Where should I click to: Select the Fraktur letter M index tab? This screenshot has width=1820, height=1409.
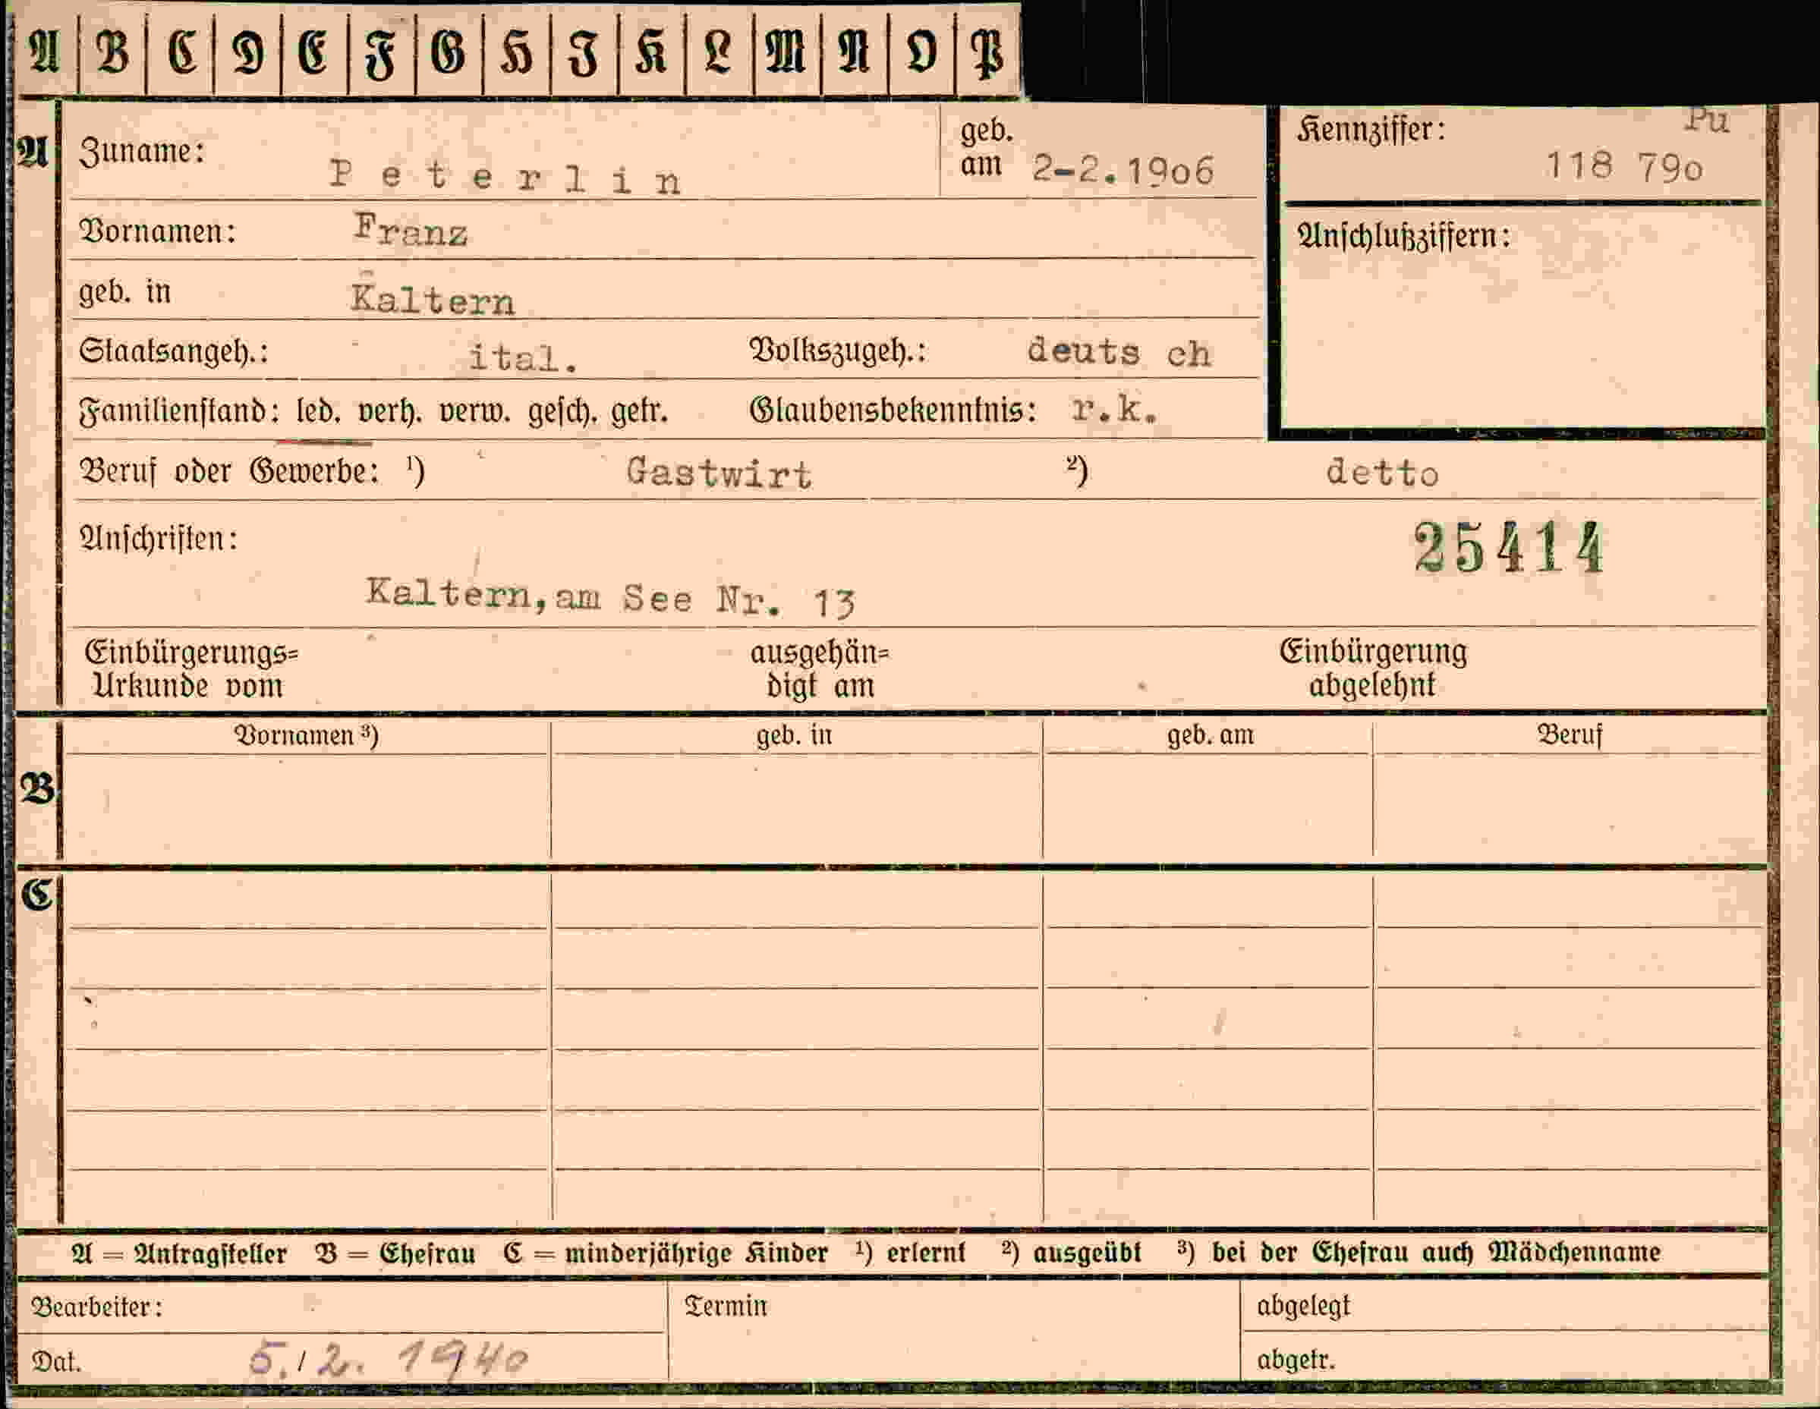[786, 52]
